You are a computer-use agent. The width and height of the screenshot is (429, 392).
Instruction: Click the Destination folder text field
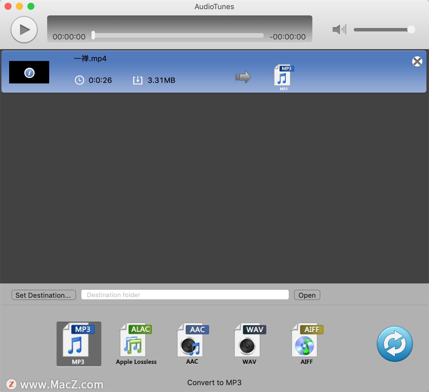click(185, 295)
